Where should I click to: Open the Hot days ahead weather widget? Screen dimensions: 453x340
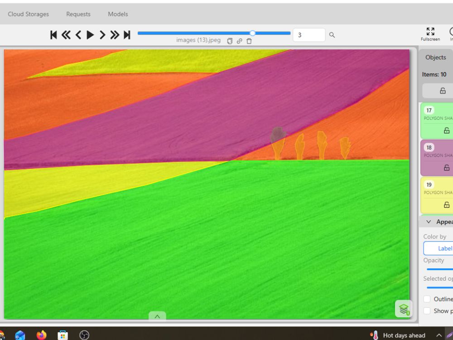point(398,335)
